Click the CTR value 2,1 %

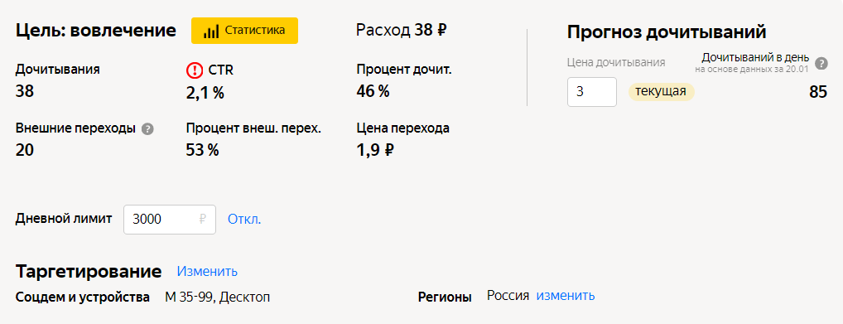click(x=205, y=93)
